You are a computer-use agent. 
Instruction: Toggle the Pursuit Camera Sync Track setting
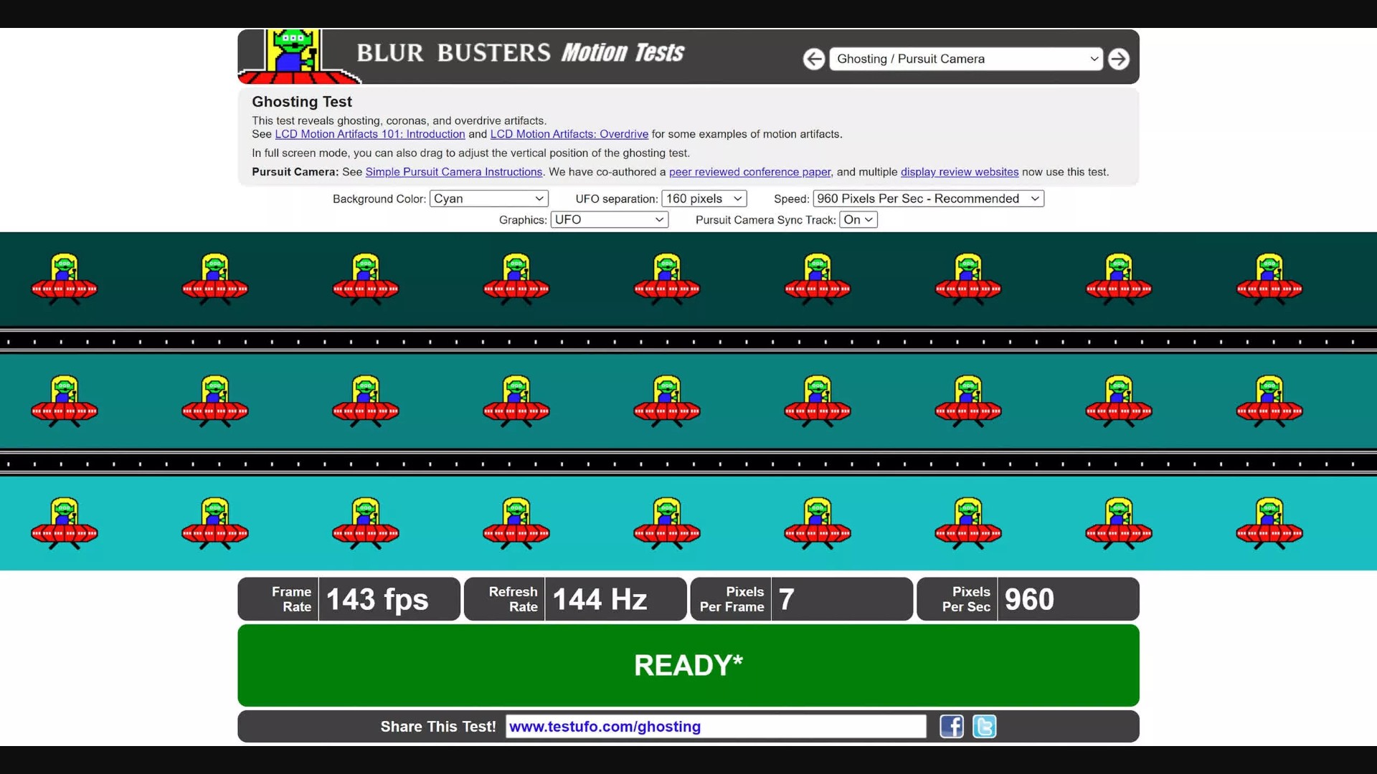858,220
